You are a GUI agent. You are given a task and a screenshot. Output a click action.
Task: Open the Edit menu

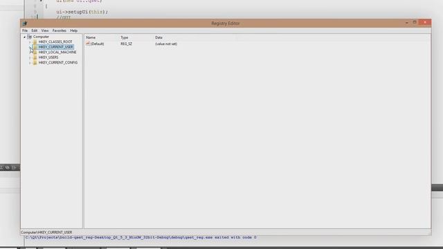coord(34,30)
